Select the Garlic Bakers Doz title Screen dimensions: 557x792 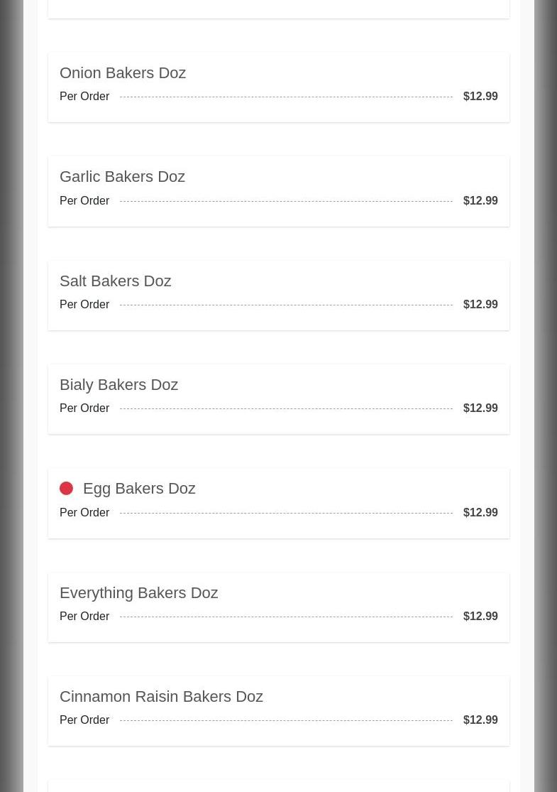tap(122, 177)
